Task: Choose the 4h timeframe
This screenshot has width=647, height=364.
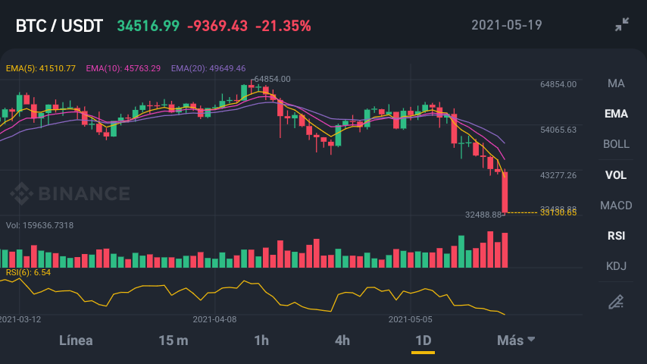Action: [342, 340]
